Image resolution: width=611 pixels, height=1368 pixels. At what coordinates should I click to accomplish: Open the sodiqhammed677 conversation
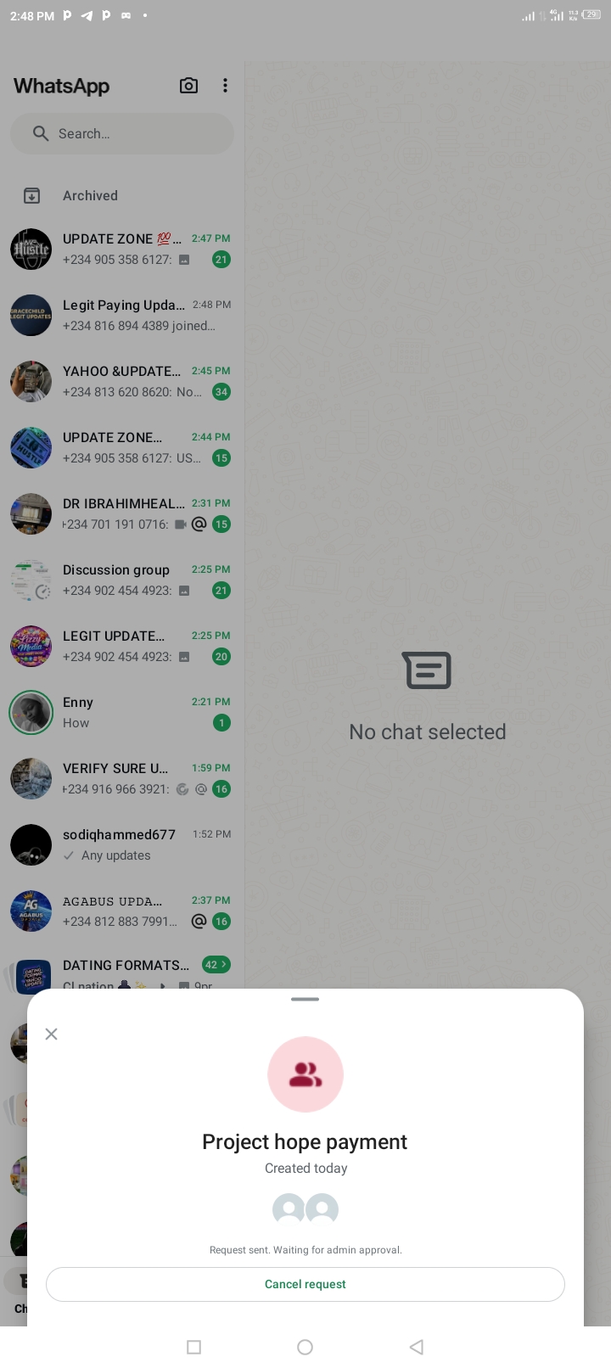[122, 845]
